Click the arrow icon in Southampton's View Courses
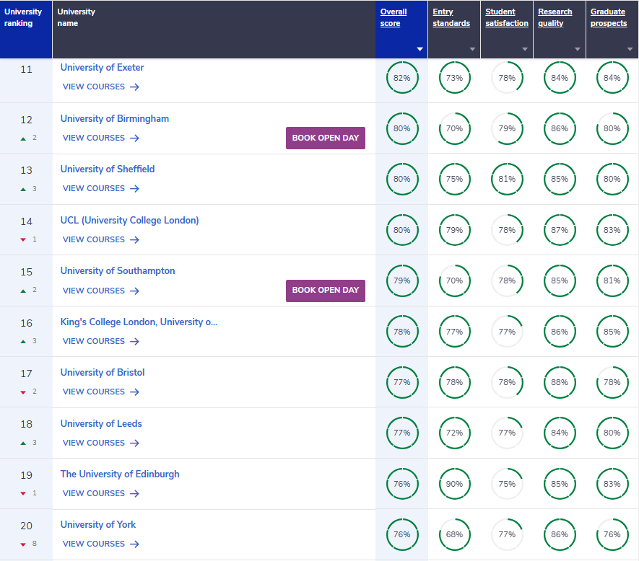 pos(134,291)
